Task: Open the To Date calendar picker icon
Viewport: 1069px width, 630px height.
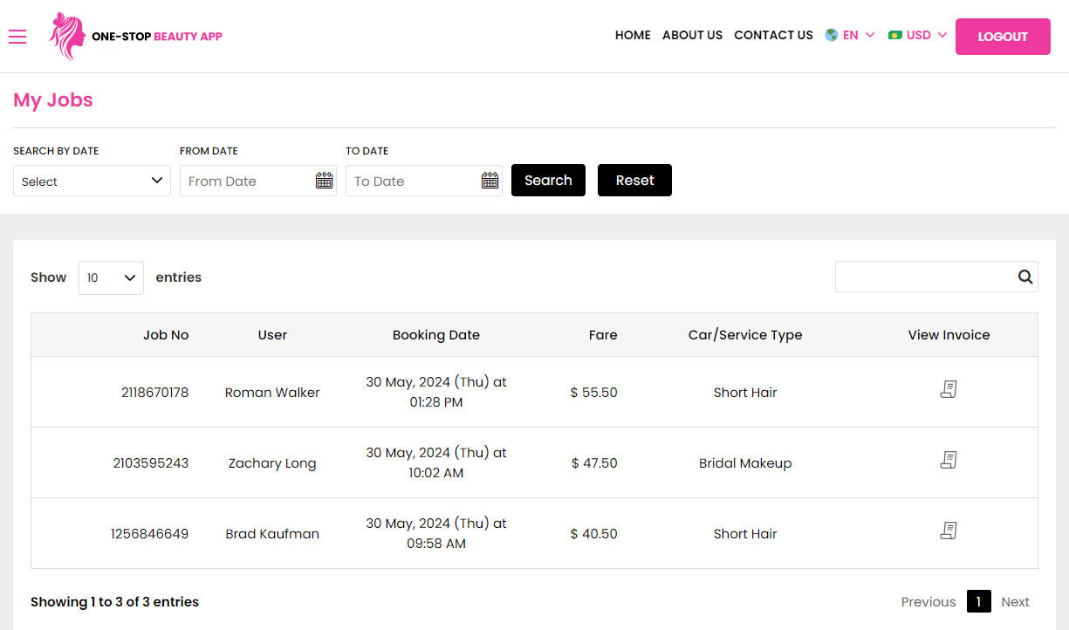Action: pos(490,181)
